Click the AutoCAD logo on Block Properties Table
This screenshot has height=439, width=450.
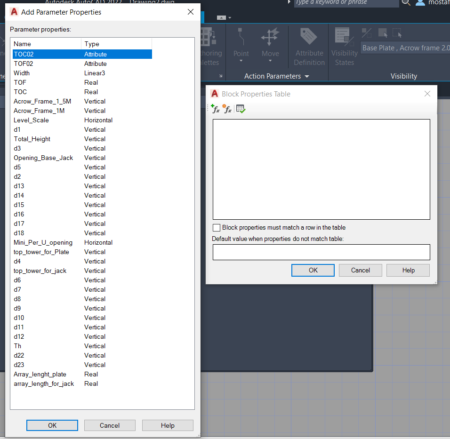(x=214, y=94)
